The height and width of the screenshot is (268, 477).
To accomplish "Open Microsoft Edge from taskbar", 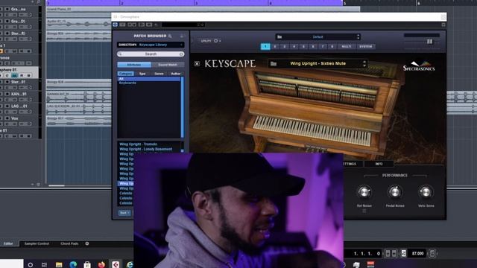I will [x=73, y=265].
